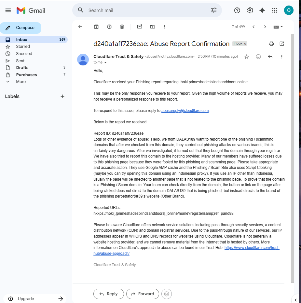The height and width of the screenshot is (303, 301).
Task: Click sender name Cloudflare Trust & Safety
Action: coord(118,56)
